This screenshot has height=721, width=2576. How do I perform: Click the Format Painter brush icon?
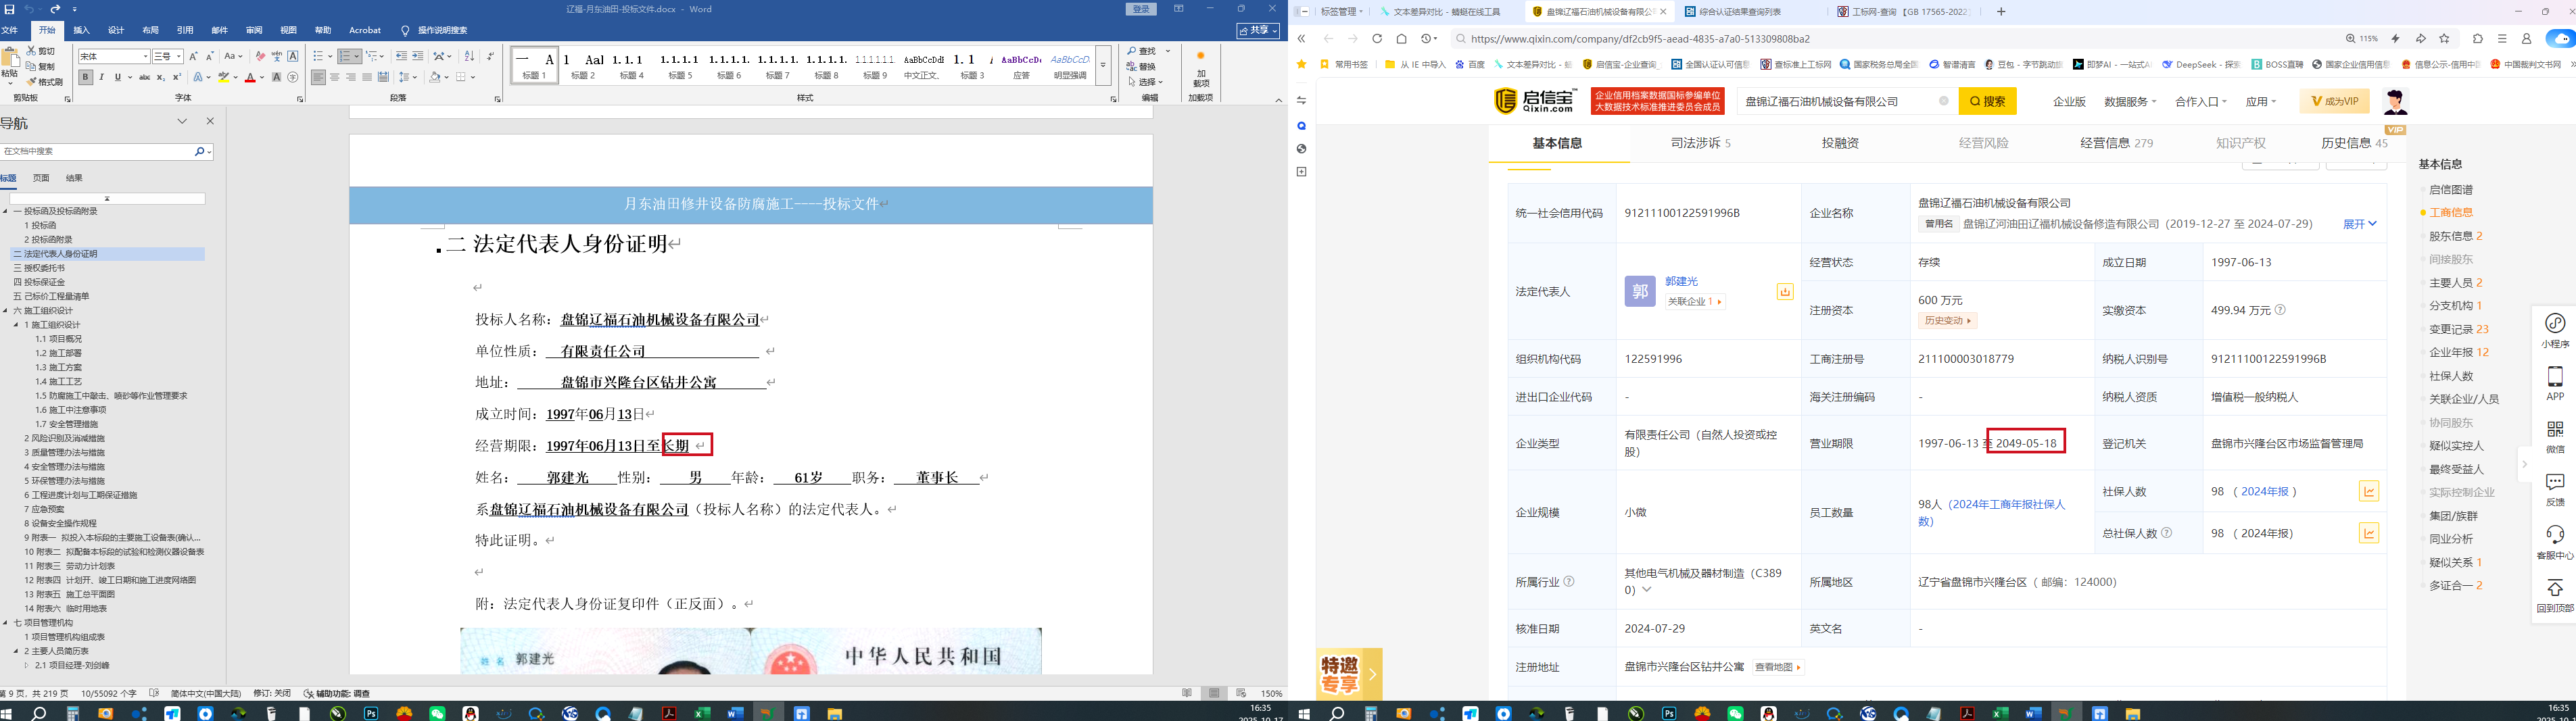point(31,82)
